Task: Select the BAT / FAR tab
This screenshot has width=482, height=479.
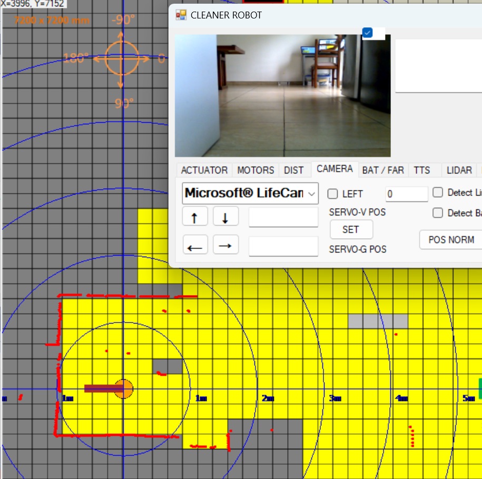Action: 383,170
